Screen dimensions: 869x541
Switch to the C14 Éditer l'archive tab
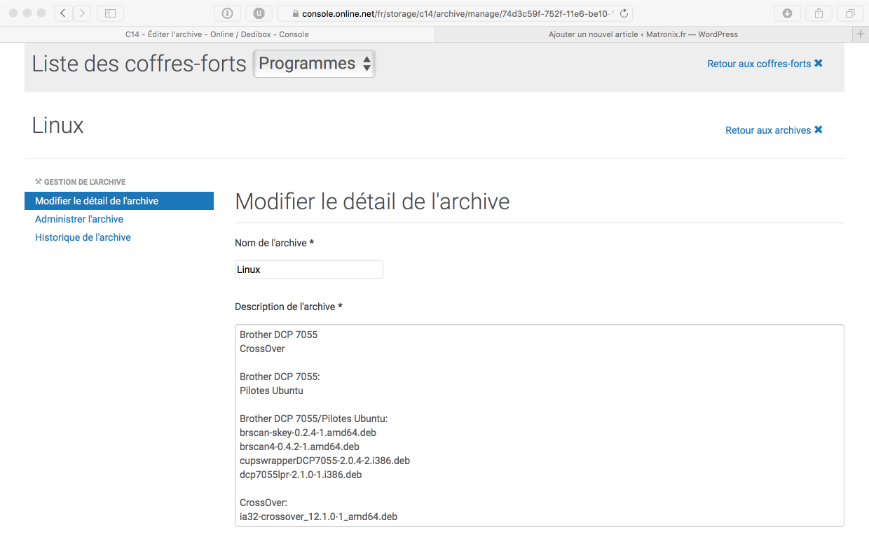point(217,34)
